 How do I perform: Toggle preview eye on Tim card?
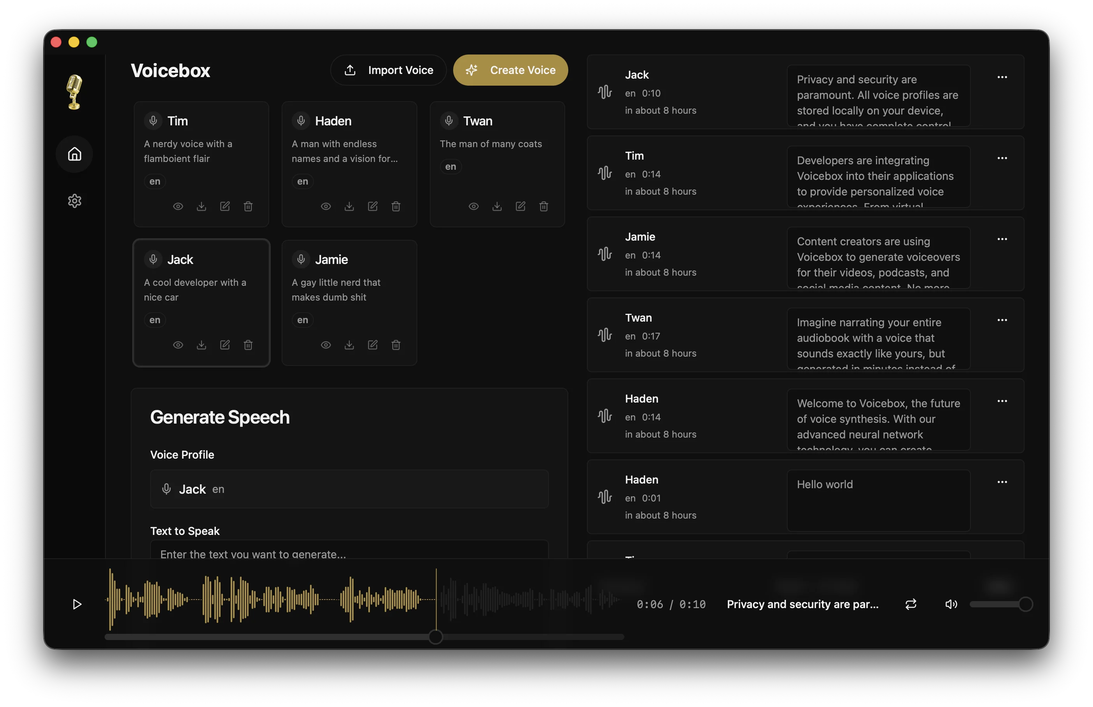(178, 206)
